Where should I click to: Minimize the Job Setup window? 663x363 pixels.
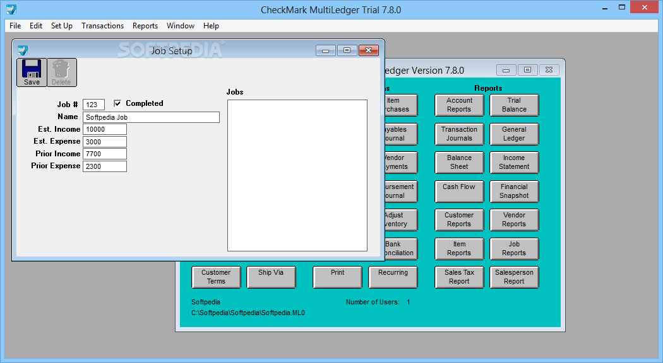point(326,50)
